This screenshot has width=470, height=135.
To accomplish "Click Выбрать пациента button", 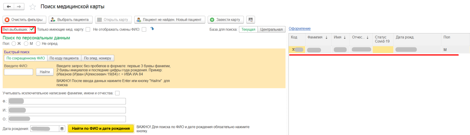I will 70,20.
